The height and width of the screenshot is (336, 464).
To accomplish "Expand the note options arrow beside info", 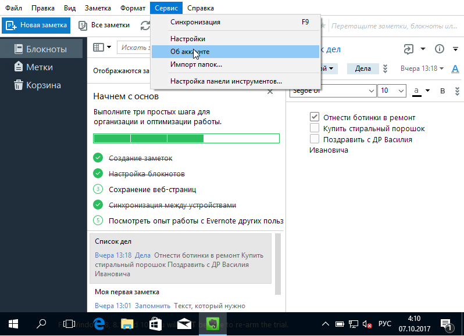I will tap(455, 49).
